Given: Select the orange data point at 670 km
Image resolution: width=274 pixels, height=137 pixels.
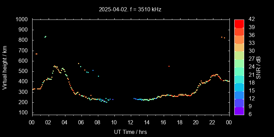Looking at the screenshot, I should click(x=36, y=54).
